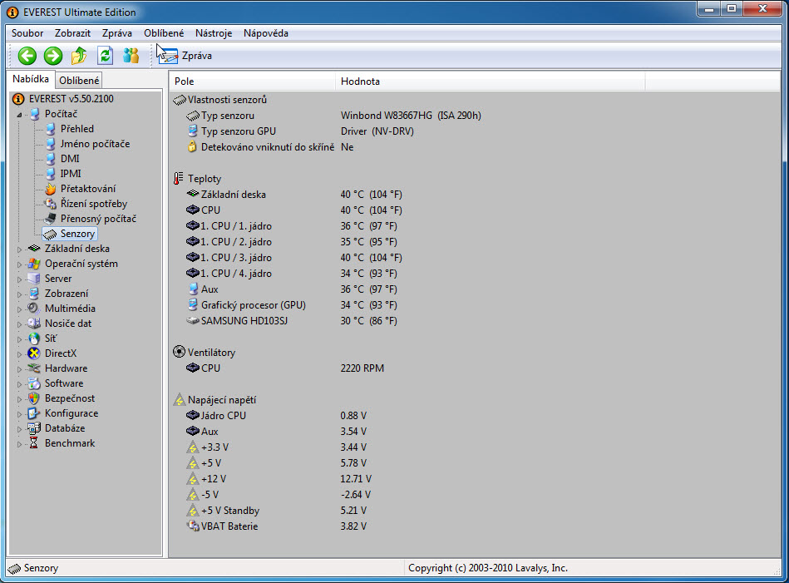Click the Teploty thermometer icon

(x=178, y=178)
